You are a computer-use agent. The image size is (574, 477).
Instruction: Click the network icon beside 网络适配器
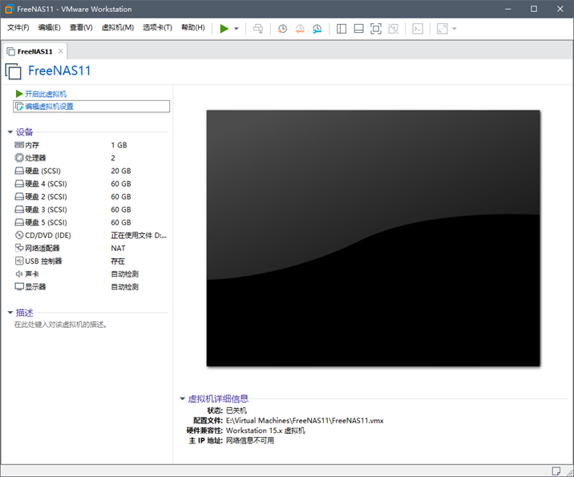tap(19, 248)
